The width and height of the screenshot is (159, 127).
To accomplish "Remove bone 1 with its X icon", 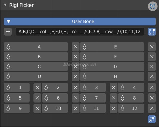I will 37,88.
